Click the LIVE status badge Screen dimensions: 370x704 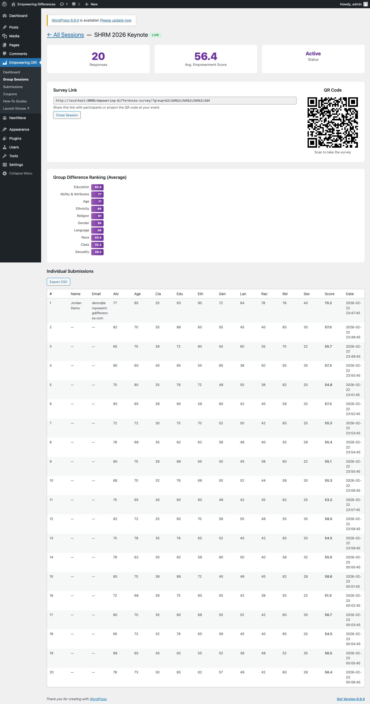coord(155,35)
